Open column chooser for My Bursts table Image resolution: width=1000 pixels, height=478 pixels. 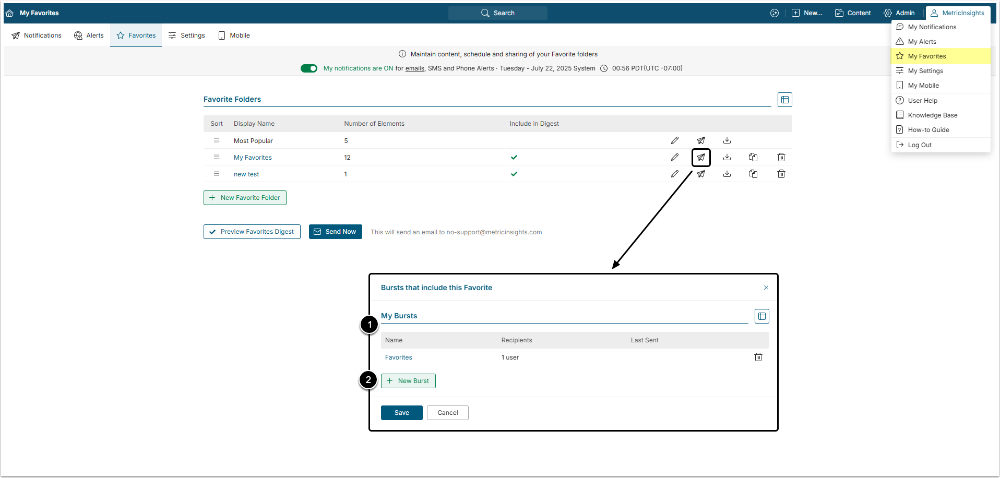pos(762,316)
